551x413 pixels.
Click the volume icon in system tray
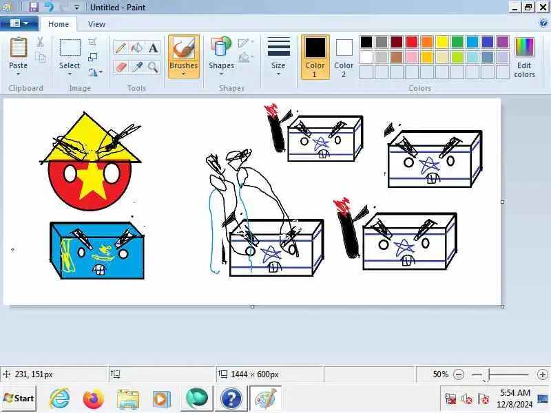coord(467,399)
